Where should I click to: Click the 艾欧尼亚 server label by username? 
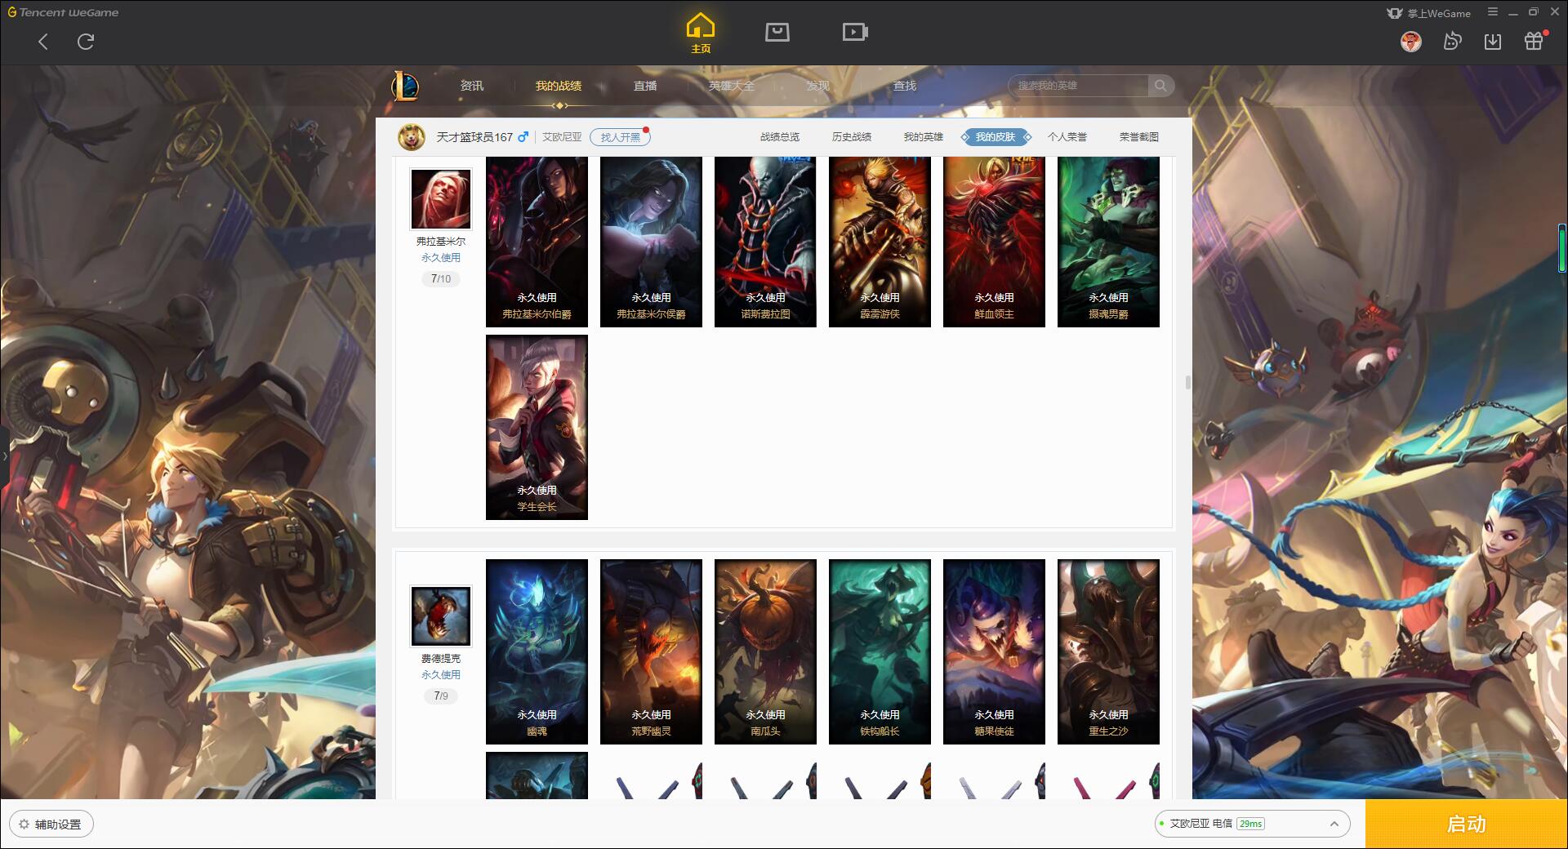tap(562, 137)
